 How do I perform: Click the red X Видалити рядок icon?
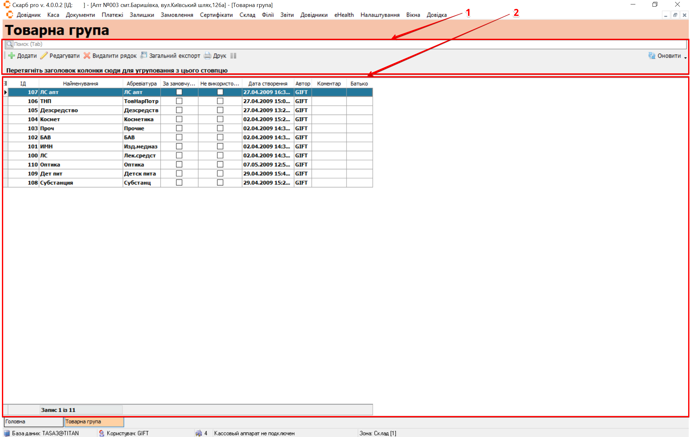[87, 56]
